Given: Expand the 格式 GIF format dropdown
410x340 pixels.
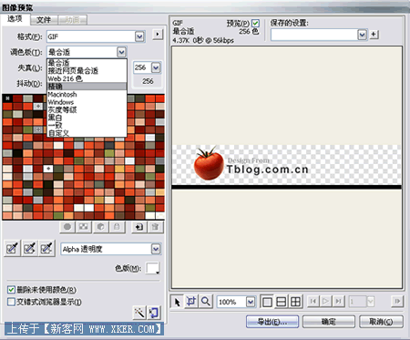Looking at the screenshot, I should tap(139, 36).
